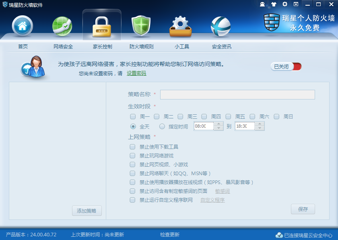Check the 周六 checkbox
This screenshot has height=240, width=338.
252,117
